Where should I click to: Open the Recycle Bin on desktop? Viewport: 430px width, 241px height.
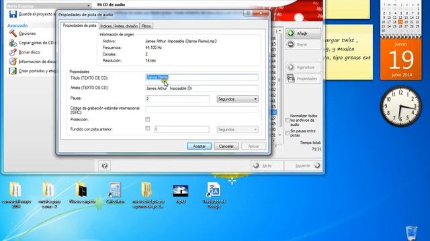click(x=411, y=233)
